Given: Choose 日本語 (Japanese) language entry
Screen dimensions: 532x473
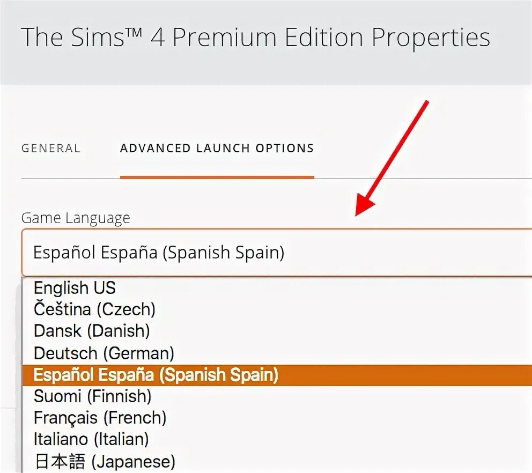Looking at the screenshot, I should (x=105, y=461).
